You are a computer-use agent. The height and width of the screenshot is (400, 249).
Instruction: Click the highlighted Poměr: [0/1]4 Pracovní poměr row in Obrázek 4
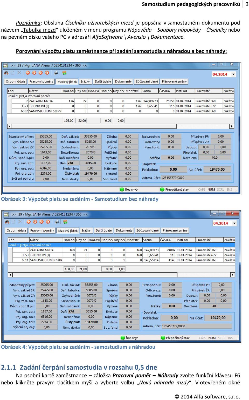(x=122, y=245)
